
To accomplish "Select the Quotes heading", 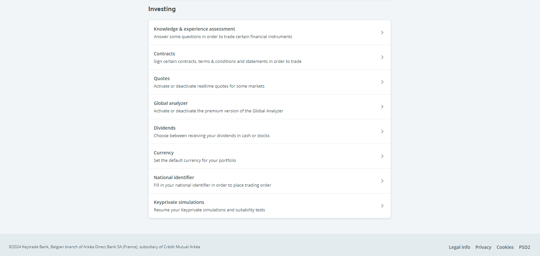I will click(x=162, y=78).
